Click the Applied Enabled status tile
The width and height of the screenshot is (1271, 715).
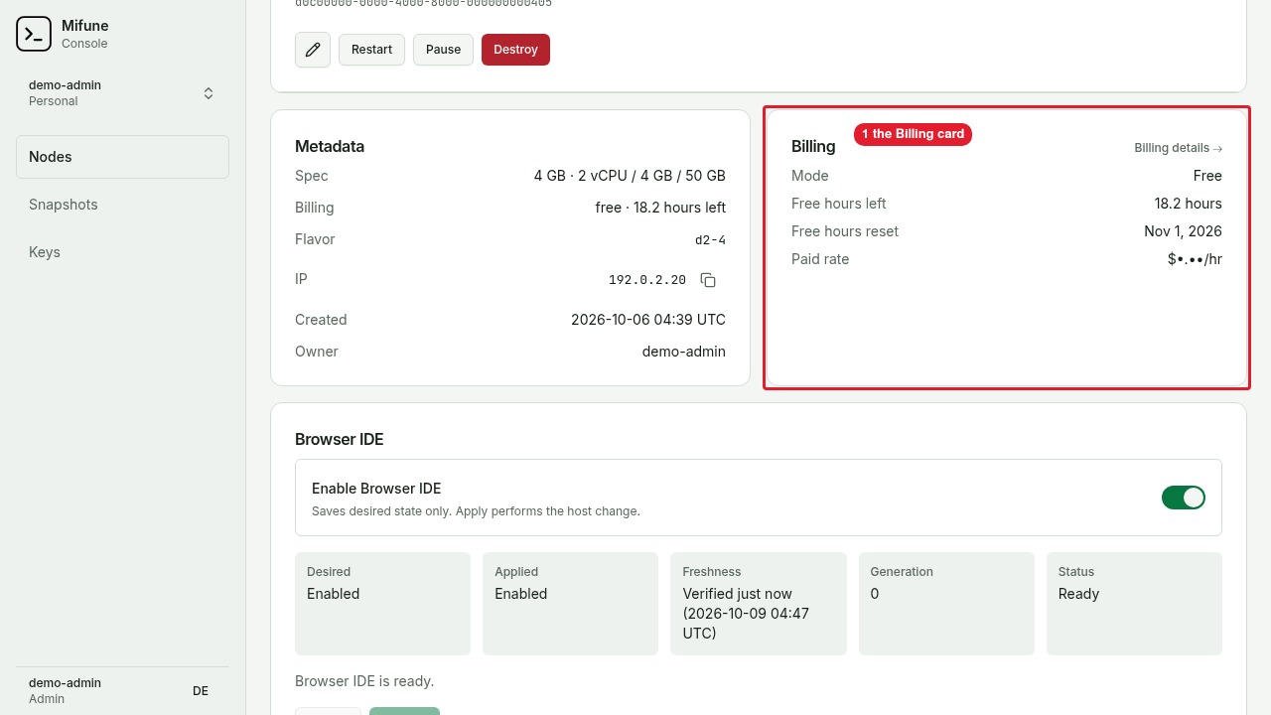(x=570, y=604)
